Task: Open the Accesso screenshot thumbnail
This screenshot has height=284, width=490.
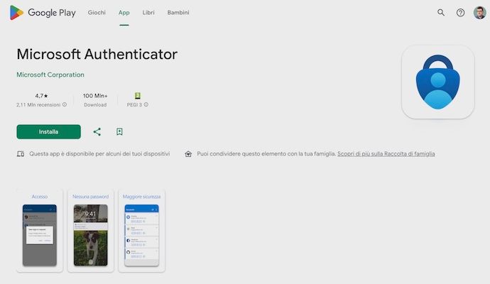Action: coord(40,231)
